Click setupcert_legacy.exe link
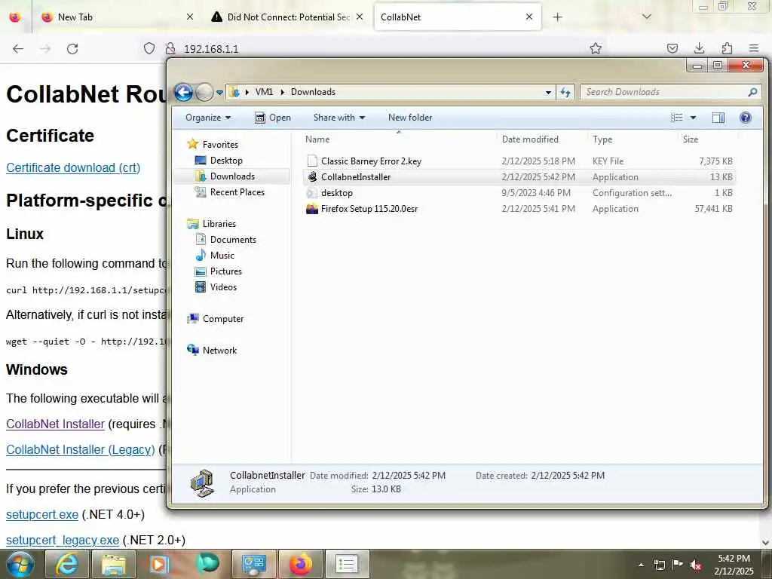Screen dimensions: 772x579 click(63, 540)
